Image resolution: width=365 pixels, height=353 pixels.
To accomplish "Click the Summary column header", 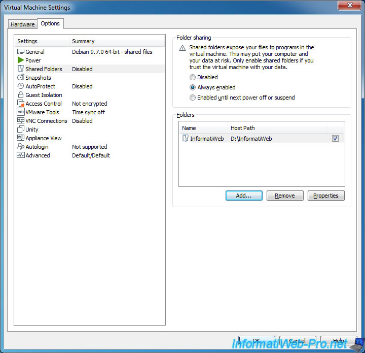I will [x=117, y=41].
